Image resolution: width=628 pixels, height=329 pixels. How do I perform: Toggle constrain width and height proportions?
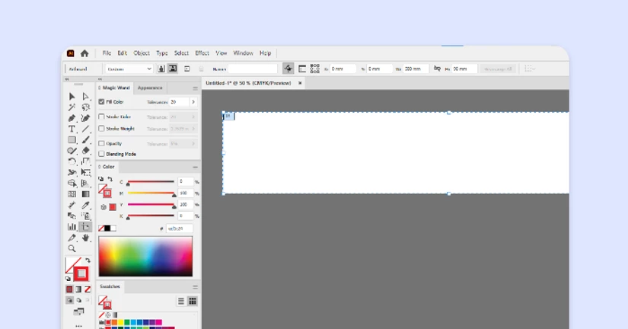coord(437,69)
